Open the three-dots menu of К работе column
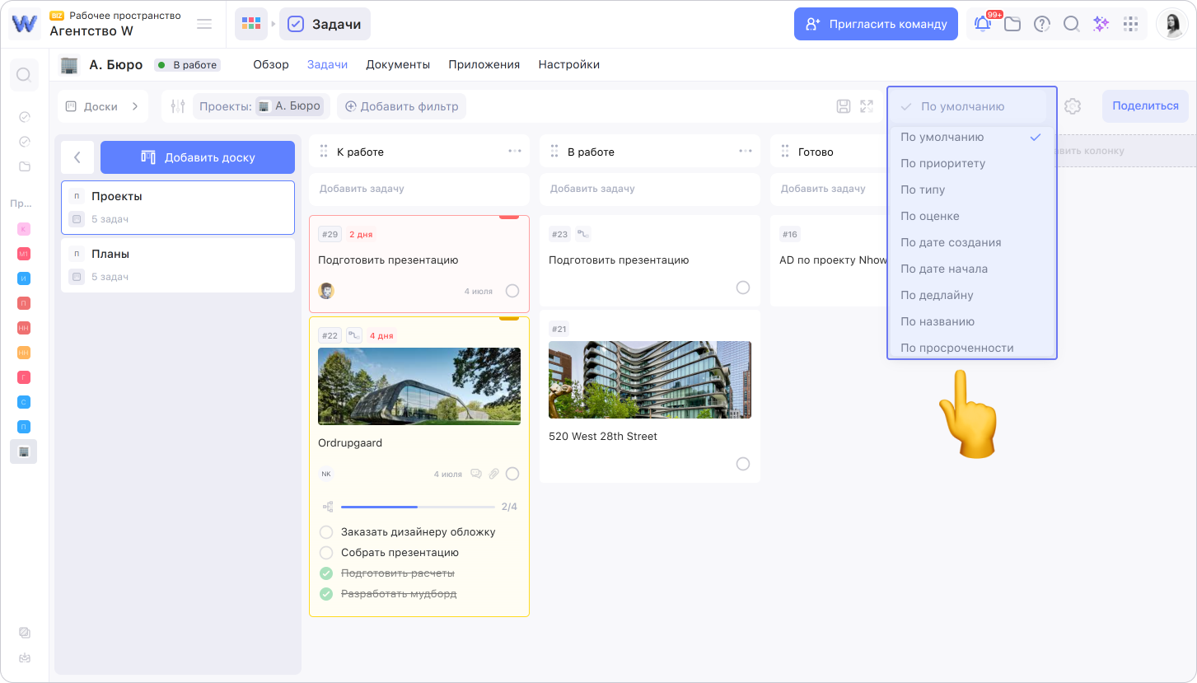The width and height of the screenshot is (1197, 683). tap(515, 152)
